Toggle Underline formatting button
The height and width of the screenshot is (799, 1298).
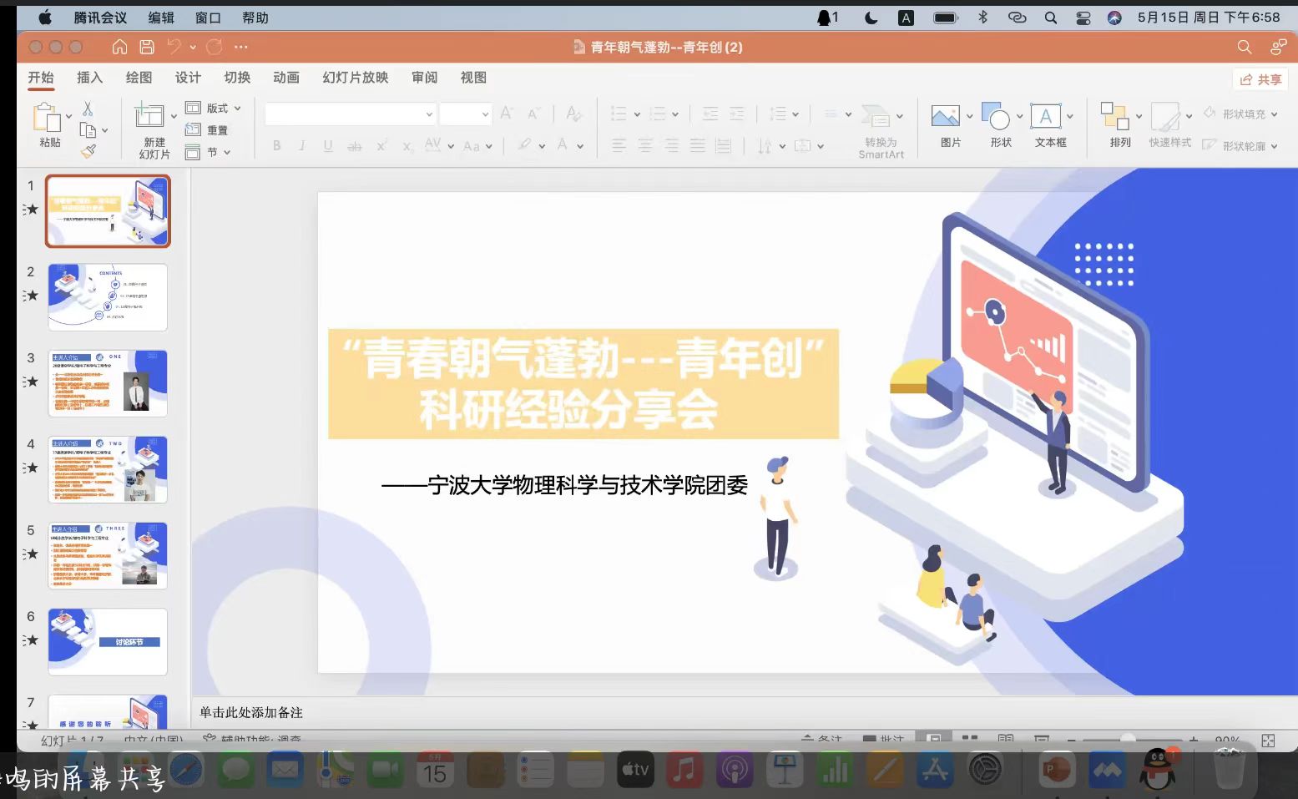[328, 146]
